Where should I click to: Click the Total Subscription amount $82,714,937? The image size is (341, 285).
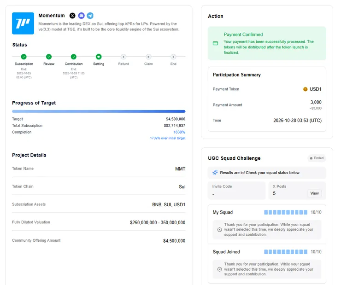point(175,126)
